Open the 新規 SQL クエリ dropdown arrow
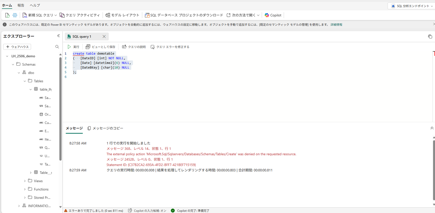 point(56,15)
